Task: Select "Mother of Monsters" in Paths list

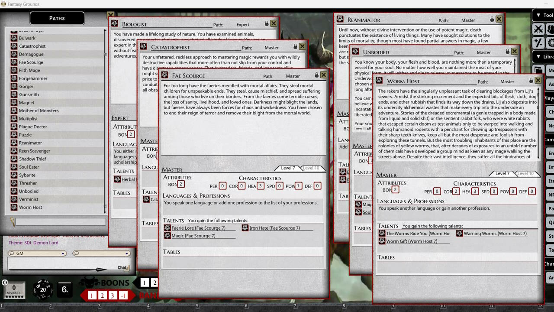Action: pyautogui.click(x=39, y=110)
